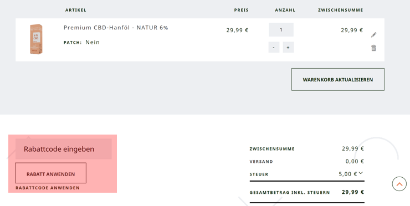Decrease quantity with the minus button
410x206 pixels.
click(274, 47)
